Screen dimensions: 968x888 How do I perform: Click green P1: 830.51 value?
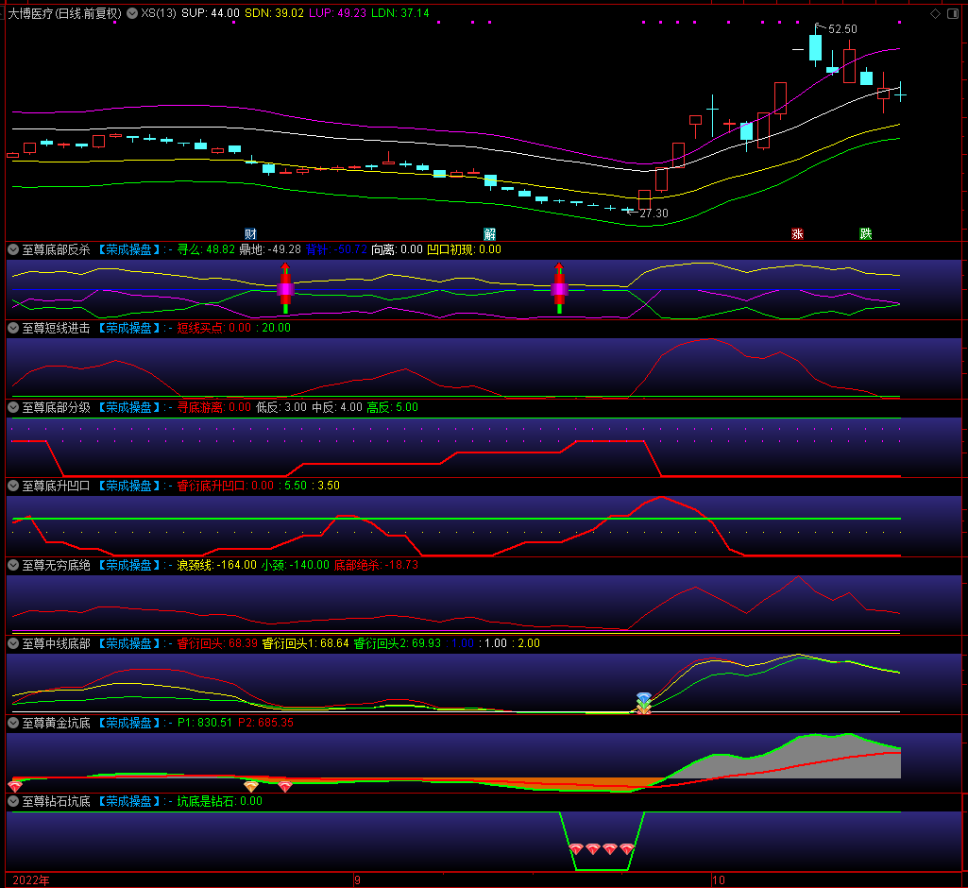(205, 722)
